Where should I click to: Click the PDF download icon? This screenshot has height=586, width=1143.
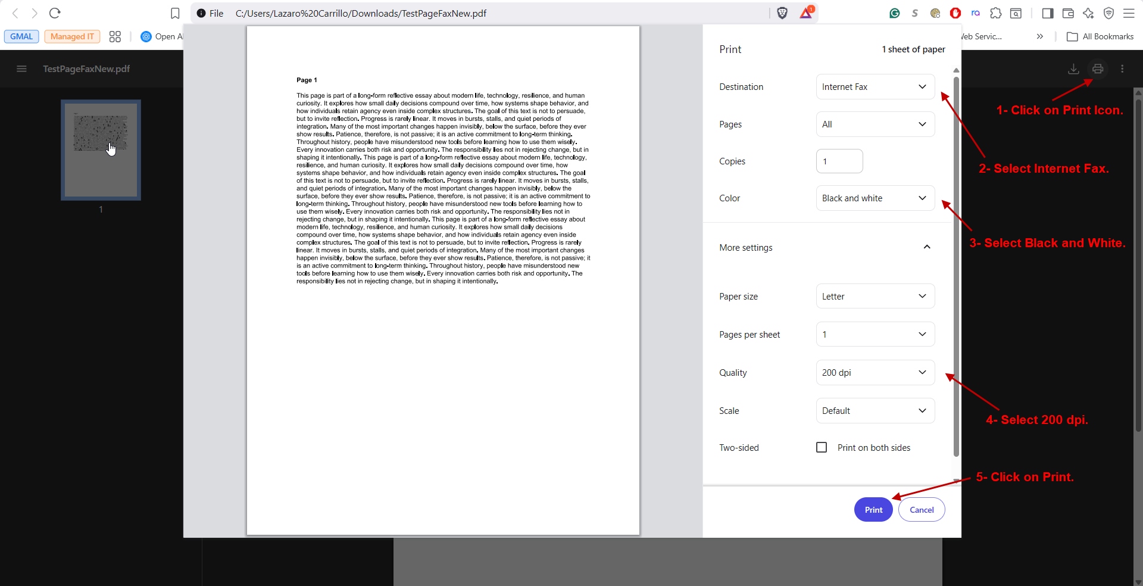coord(1073,69)
